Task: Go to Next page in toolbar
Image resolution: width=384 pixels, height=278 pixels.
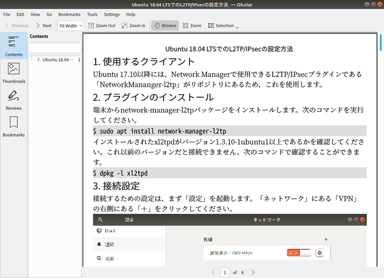Action: (x=43, y=25)
